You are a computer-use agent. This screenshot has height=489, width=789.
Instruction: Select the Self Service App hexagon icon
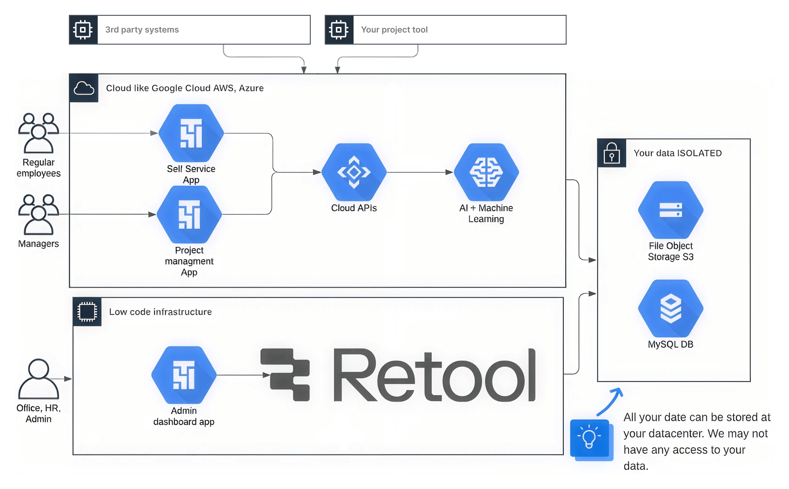point(191,133)
